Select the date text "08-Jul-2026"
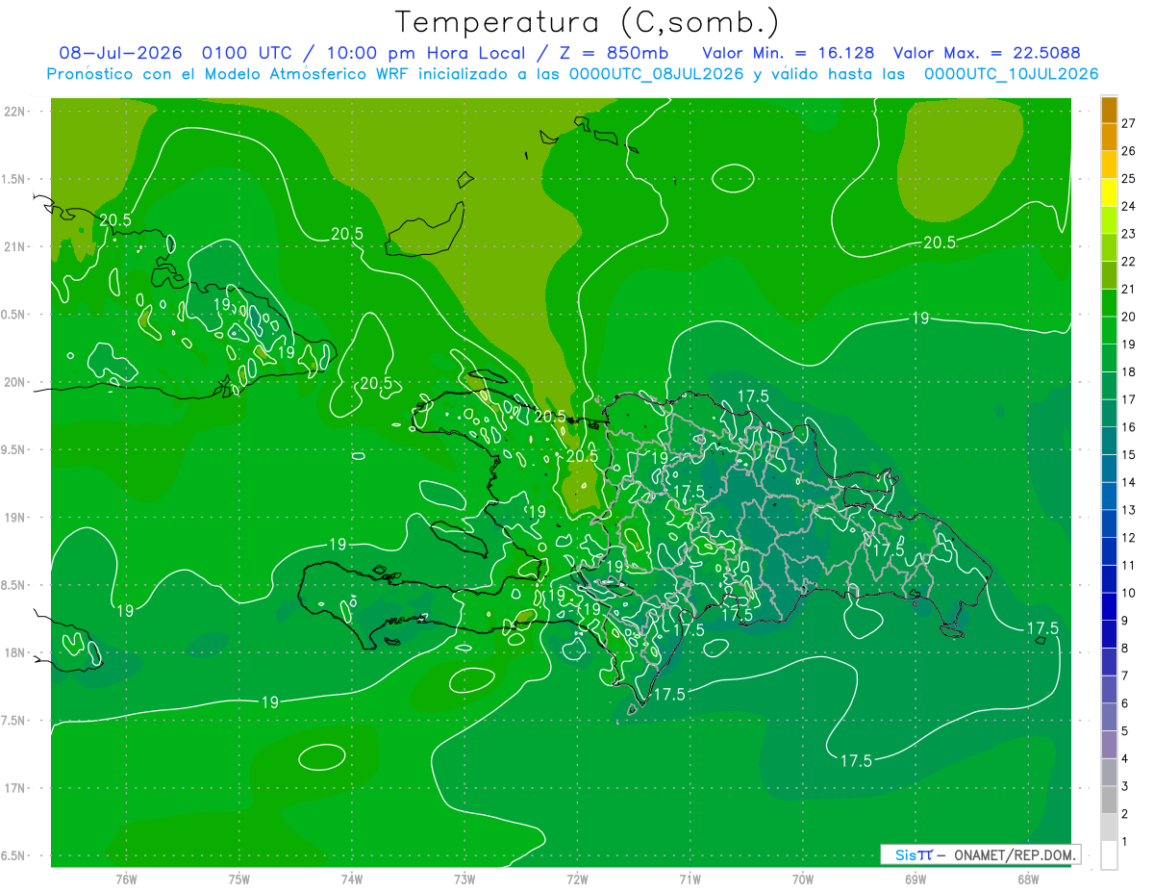 pyautogui.click(x=120, y=53)
